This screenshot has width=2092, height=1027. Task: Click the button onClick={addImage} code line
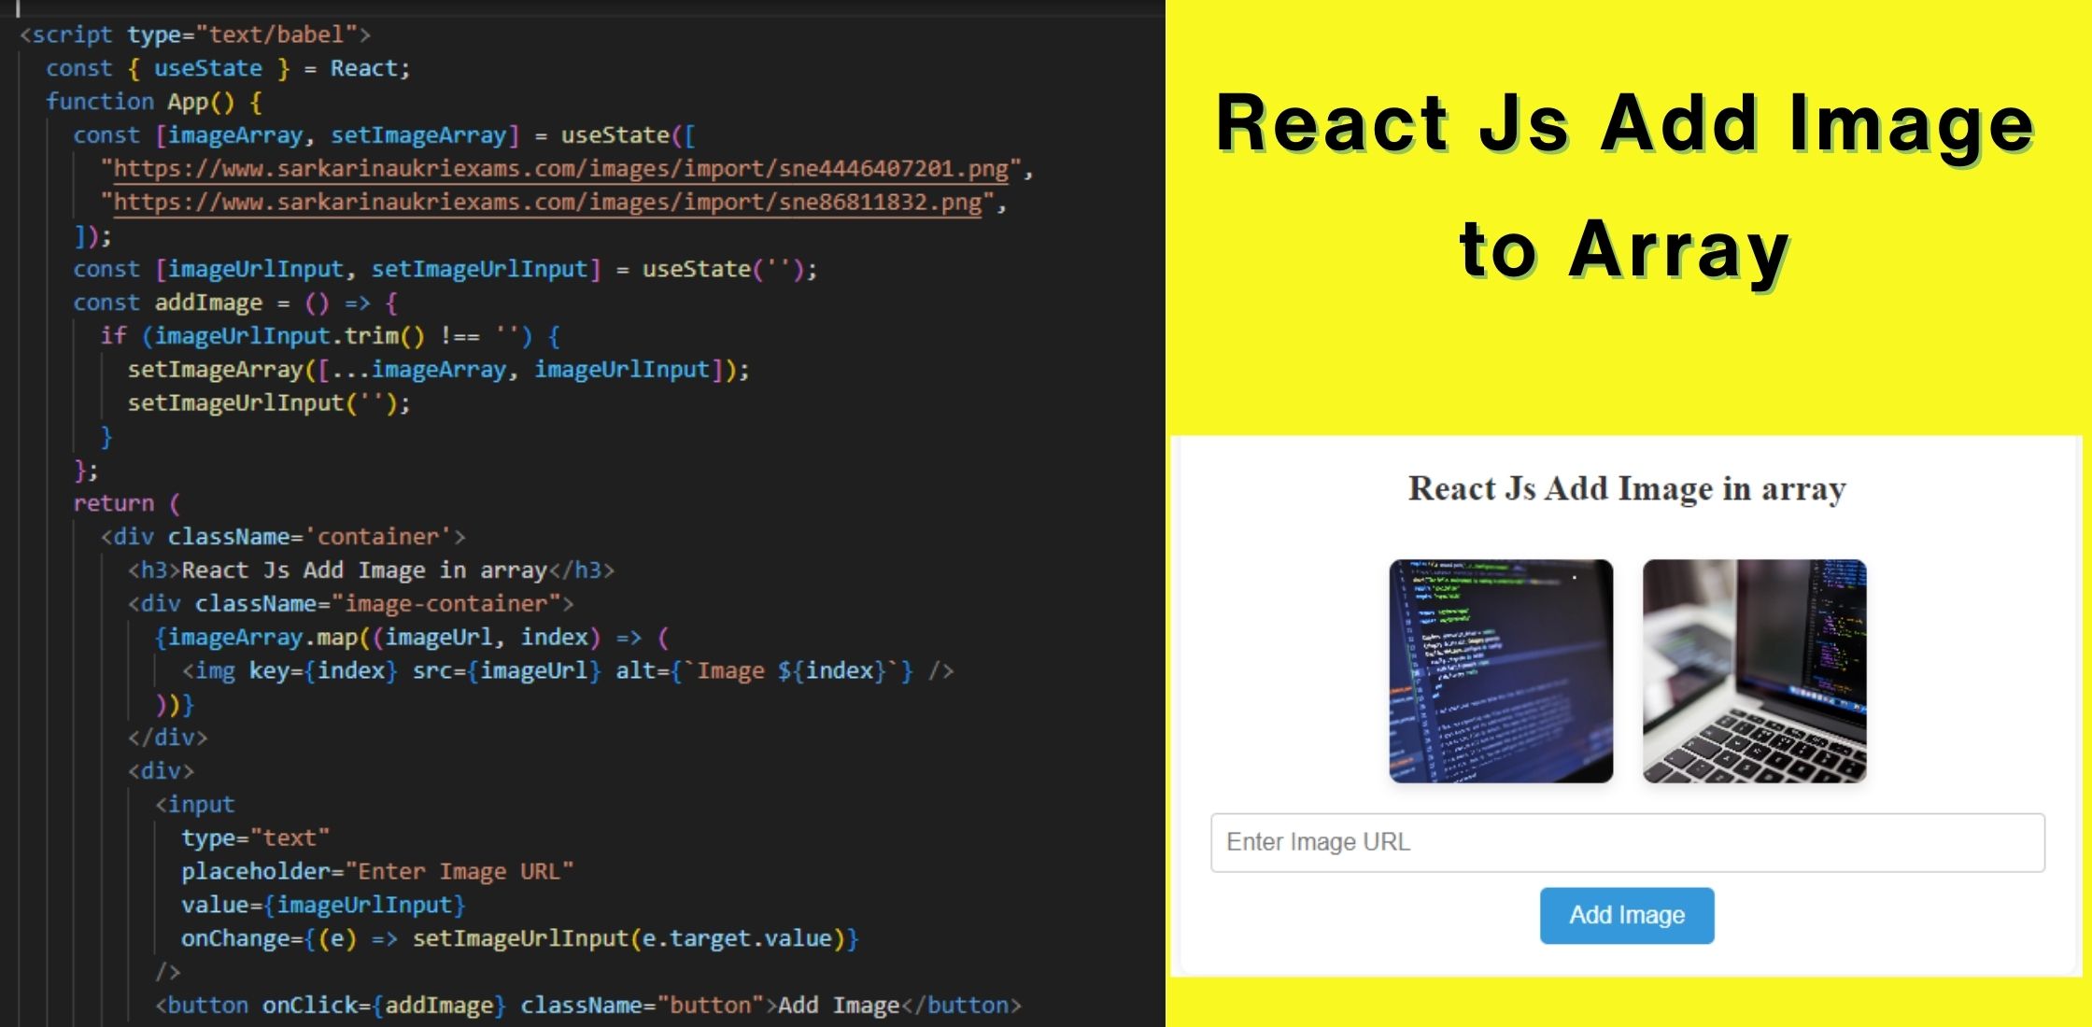click(x=587, y=1006)
